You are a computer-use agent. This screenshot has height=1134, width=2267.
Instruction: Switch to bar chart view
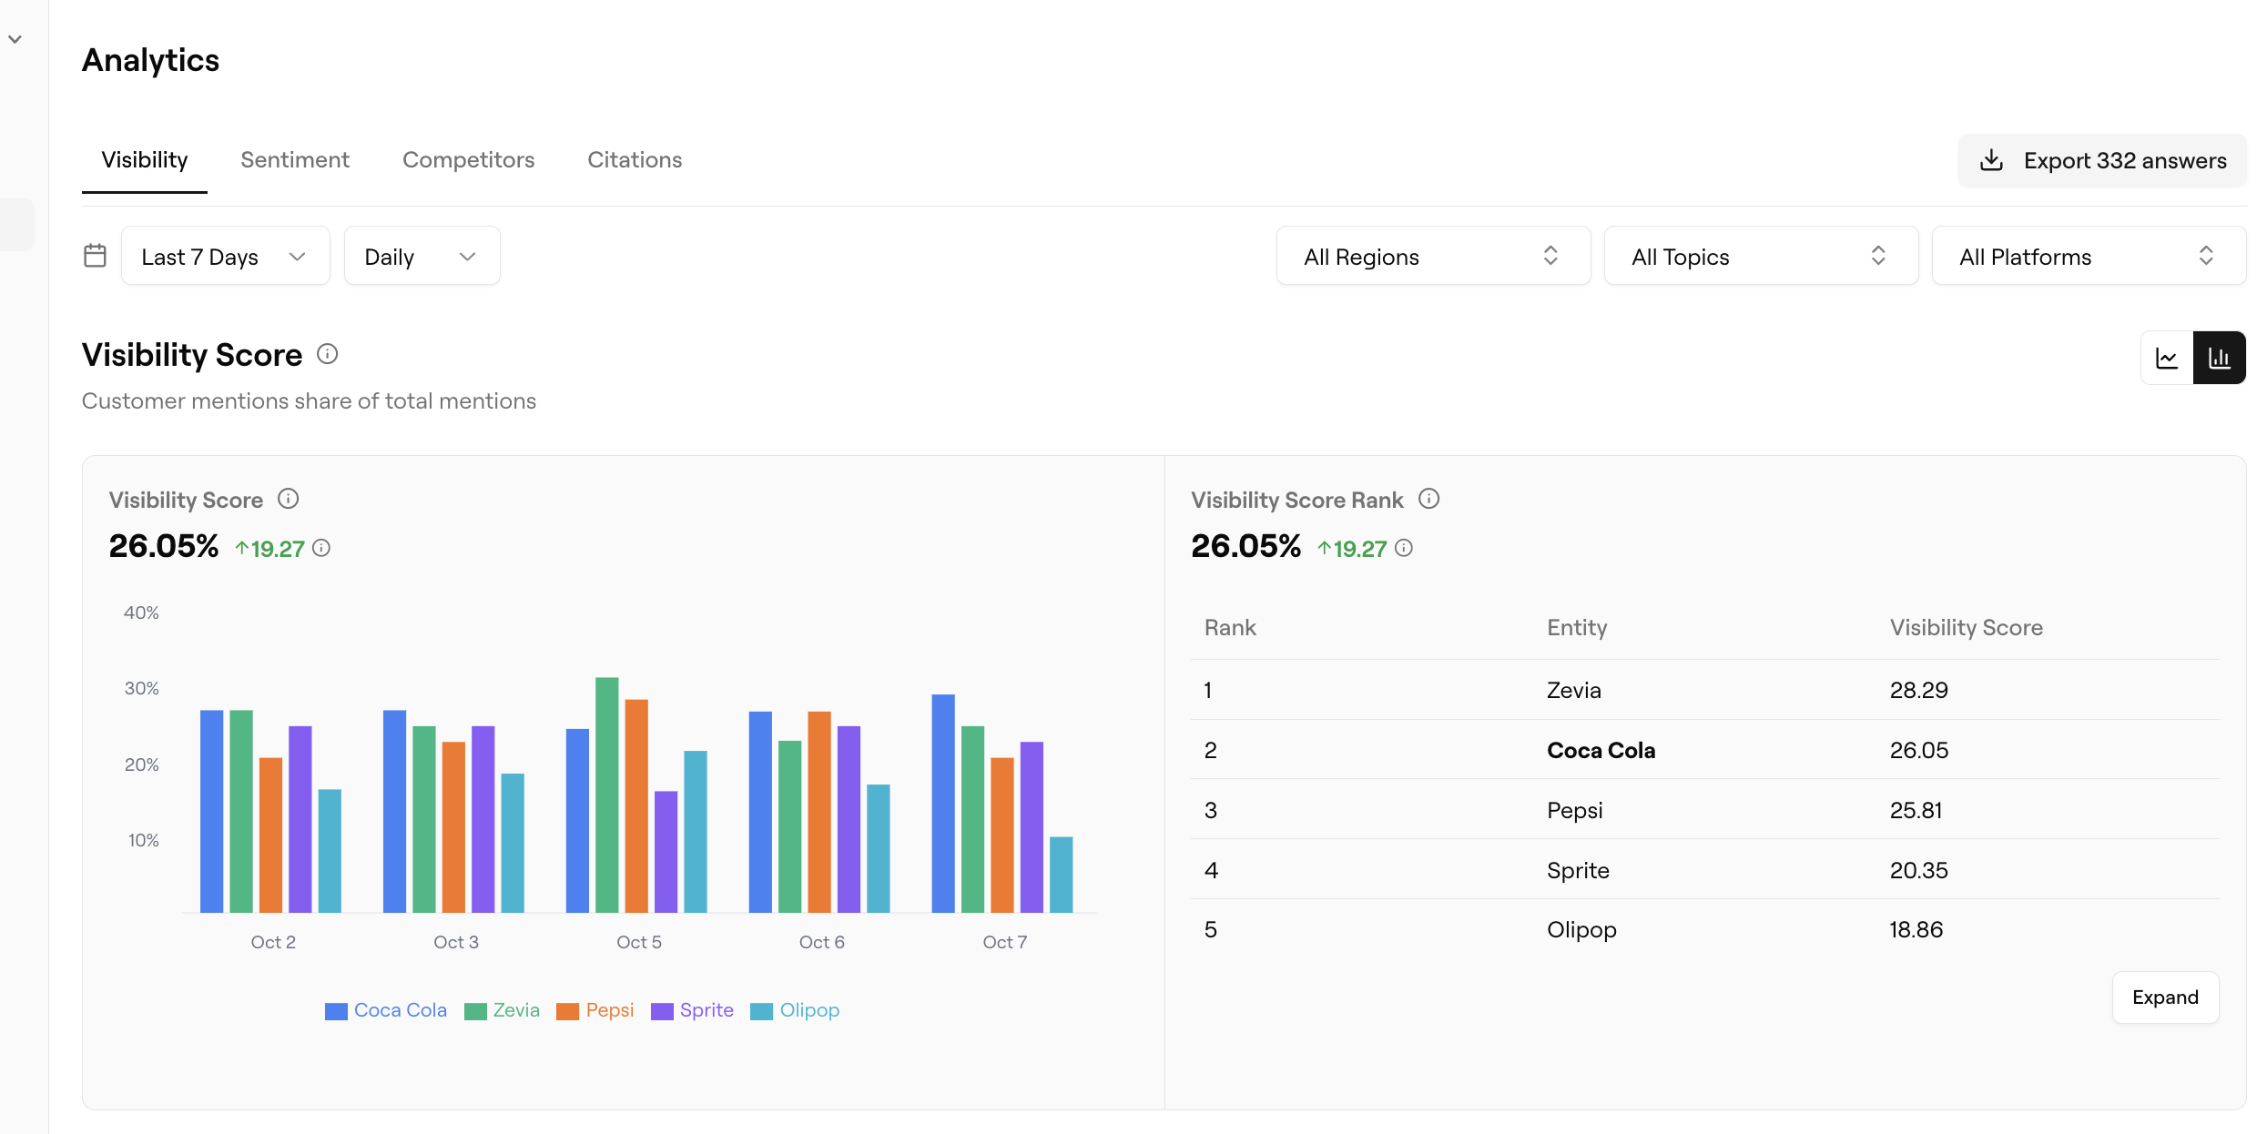(x=2220, y=358)
